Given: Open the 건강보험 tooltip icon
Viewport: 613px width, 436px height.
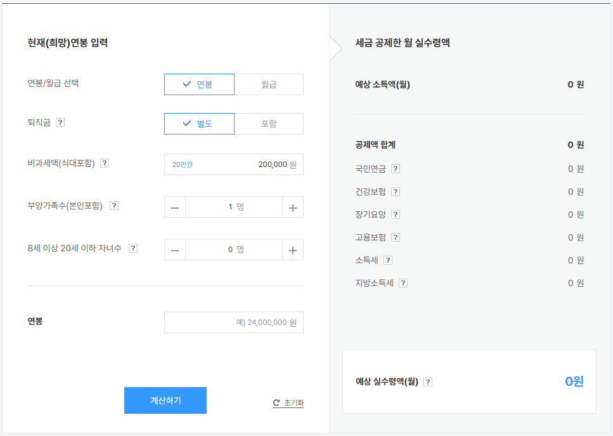Looking at the screenshot, I should click(x=395, y=192).
